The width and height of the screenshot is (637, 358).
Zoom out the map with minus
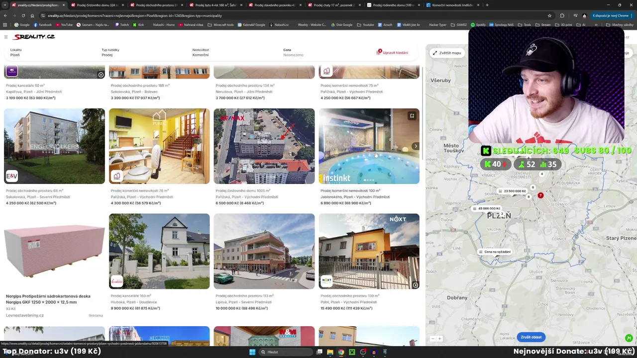pos(432,339)
